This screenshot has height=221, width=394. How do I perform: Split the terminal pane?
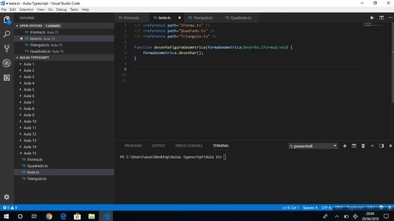tap(354, 146)
